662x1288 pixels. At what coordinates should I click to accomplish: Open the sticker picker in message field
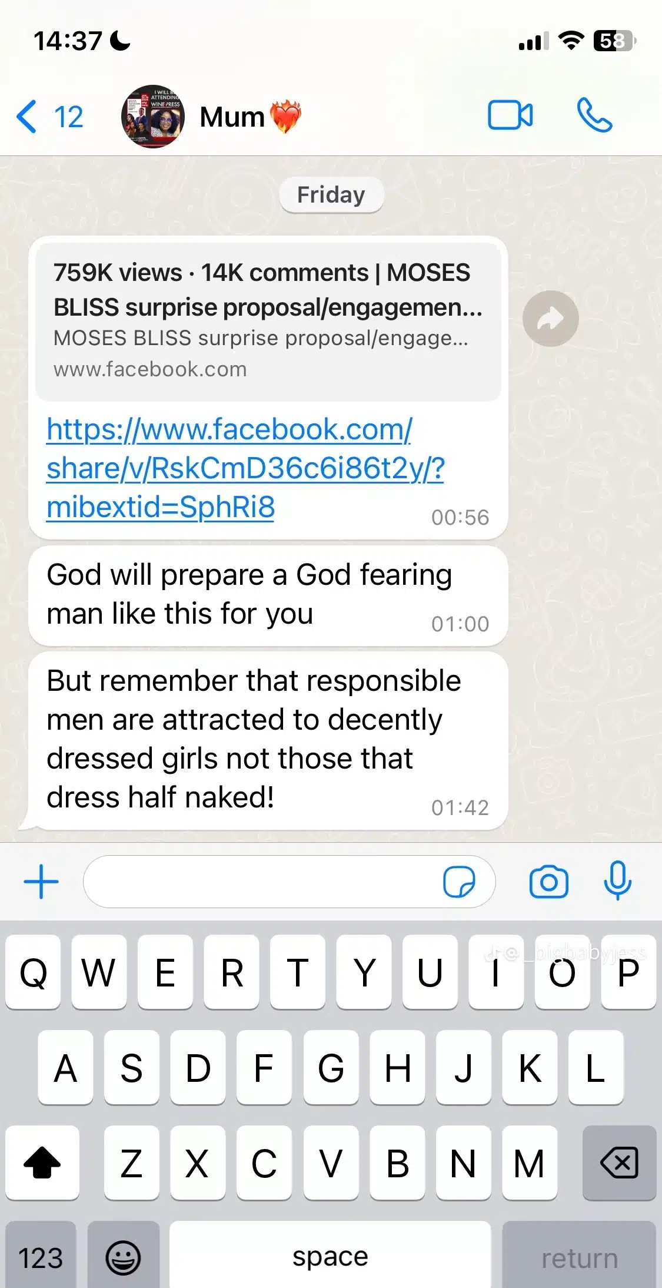click(x=459, y=882)
